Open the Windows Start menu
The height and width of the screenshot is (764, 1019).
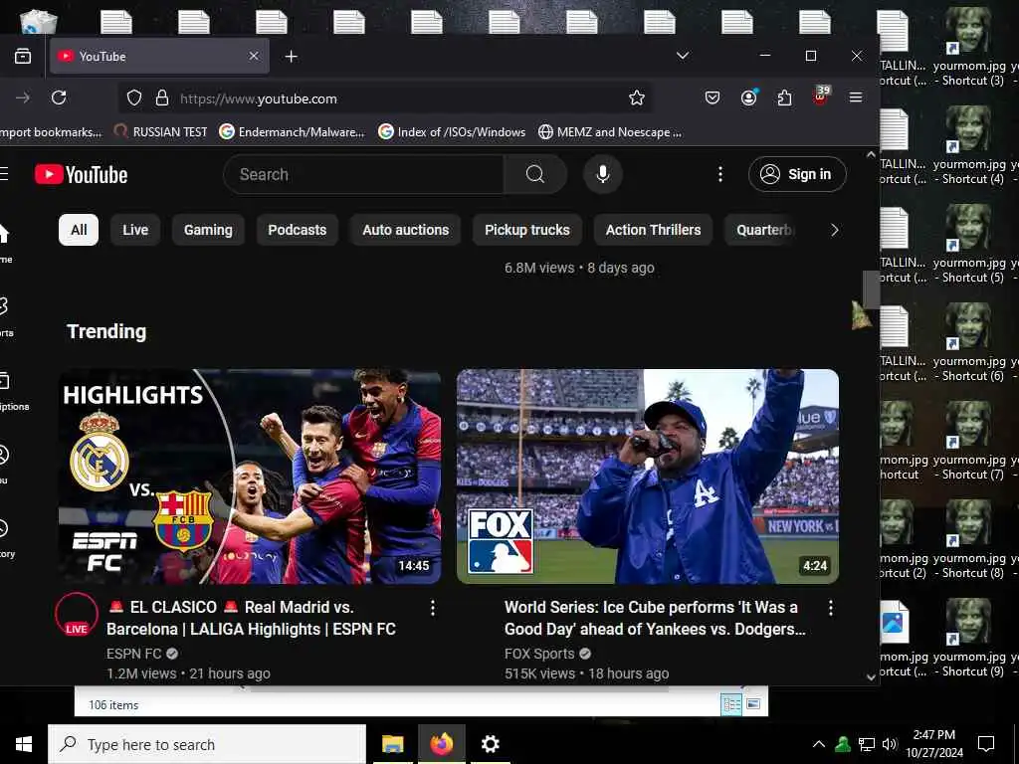coord(24,744)
